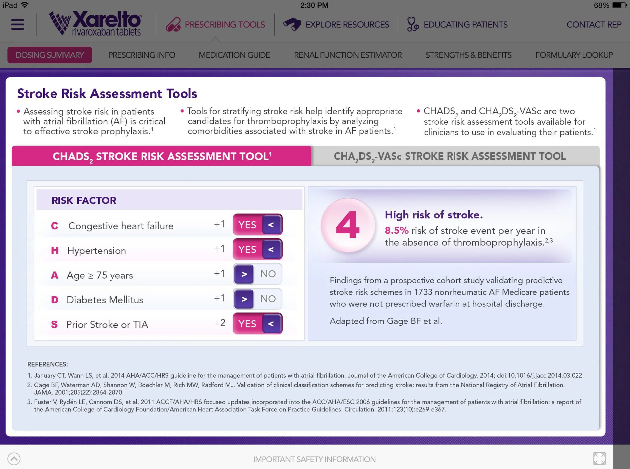
Task: Tap the Contact Rep link
Action: point(594,25)
